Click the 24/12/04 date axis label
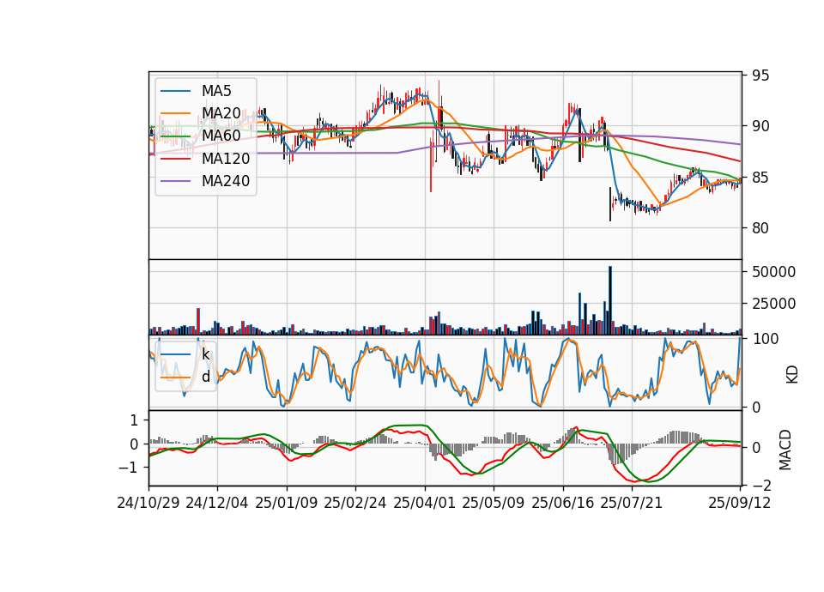824x592 pixels. 217,503
